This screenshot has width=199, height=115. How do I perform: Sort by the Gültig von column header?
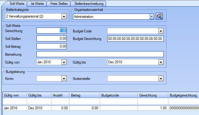pyautogui.click(x=15, y=95)
